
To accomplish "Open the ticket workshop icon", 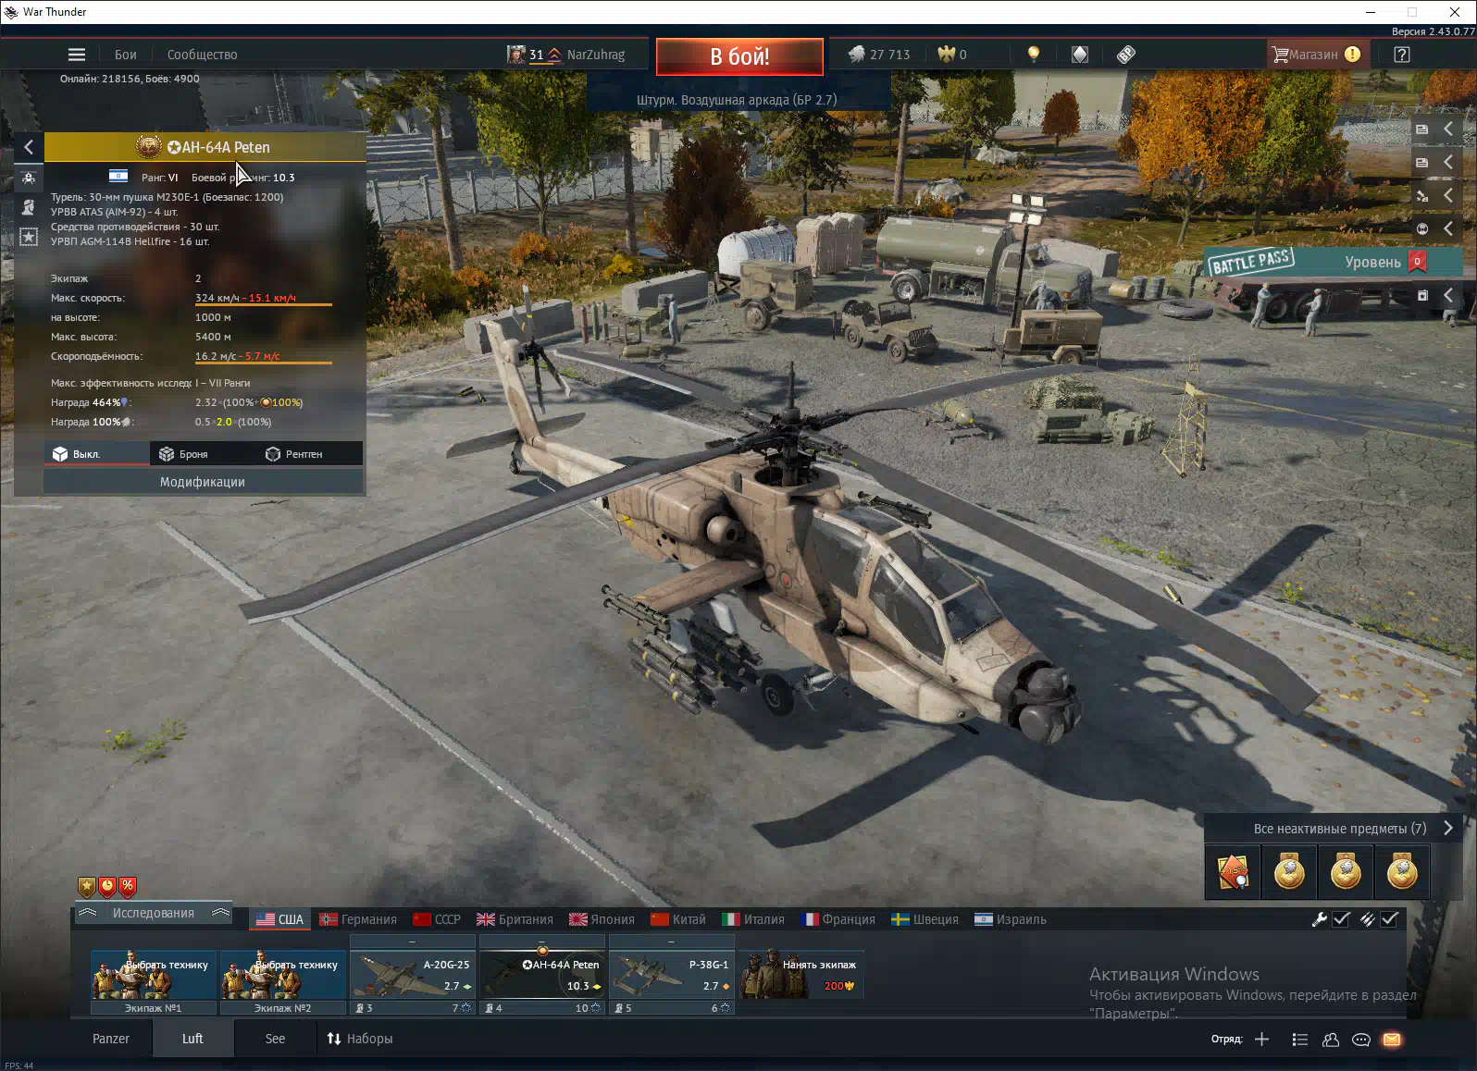I will 1126,55.
